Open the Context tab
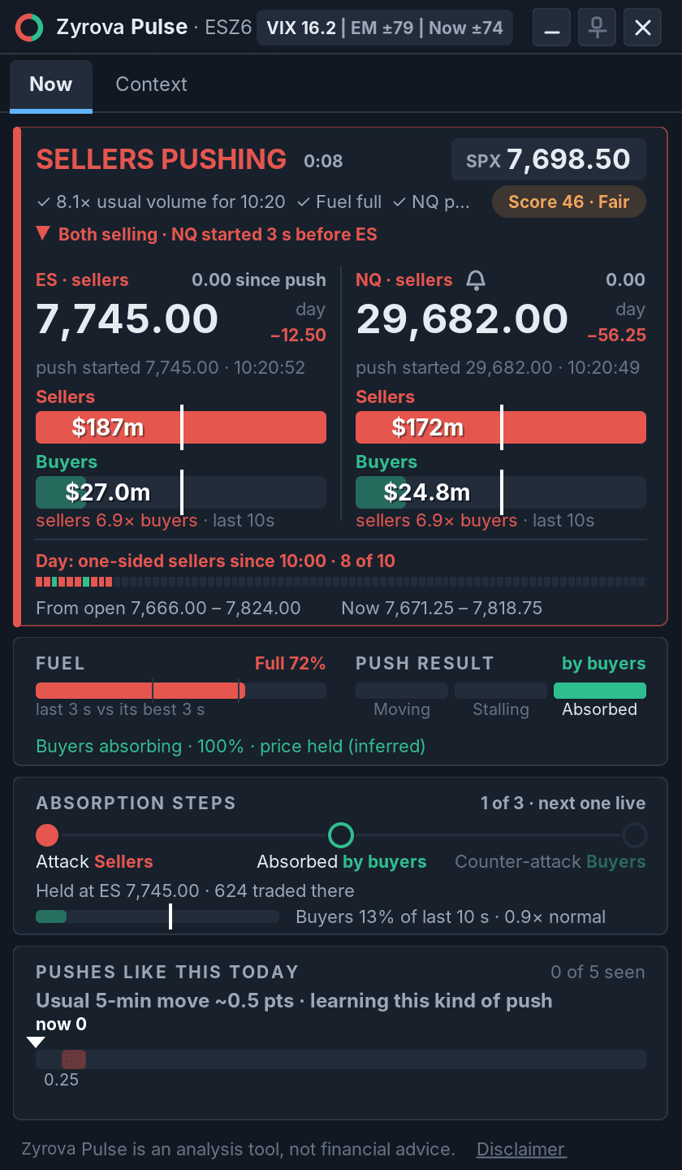The image size is (682, 1170). click(151, 84)
